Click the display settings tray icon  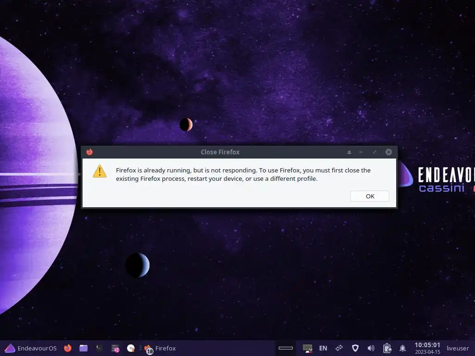tap(308, 348)
